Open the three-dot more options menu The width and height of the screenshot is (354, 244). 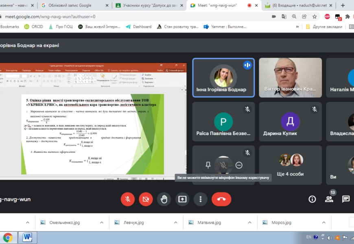[x=200, y=199]
